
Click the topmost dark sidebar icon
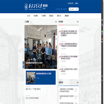click(102, 20)
